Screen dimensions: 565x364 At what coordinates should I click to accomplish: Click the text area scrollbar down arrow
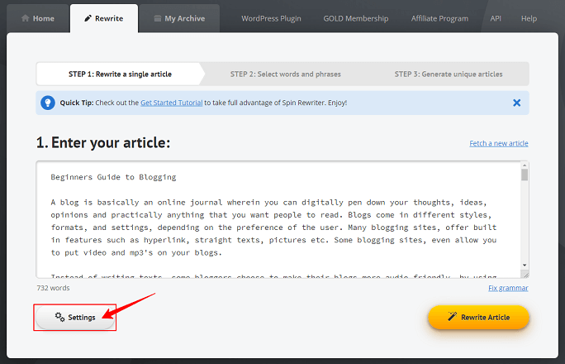[525, 266]
